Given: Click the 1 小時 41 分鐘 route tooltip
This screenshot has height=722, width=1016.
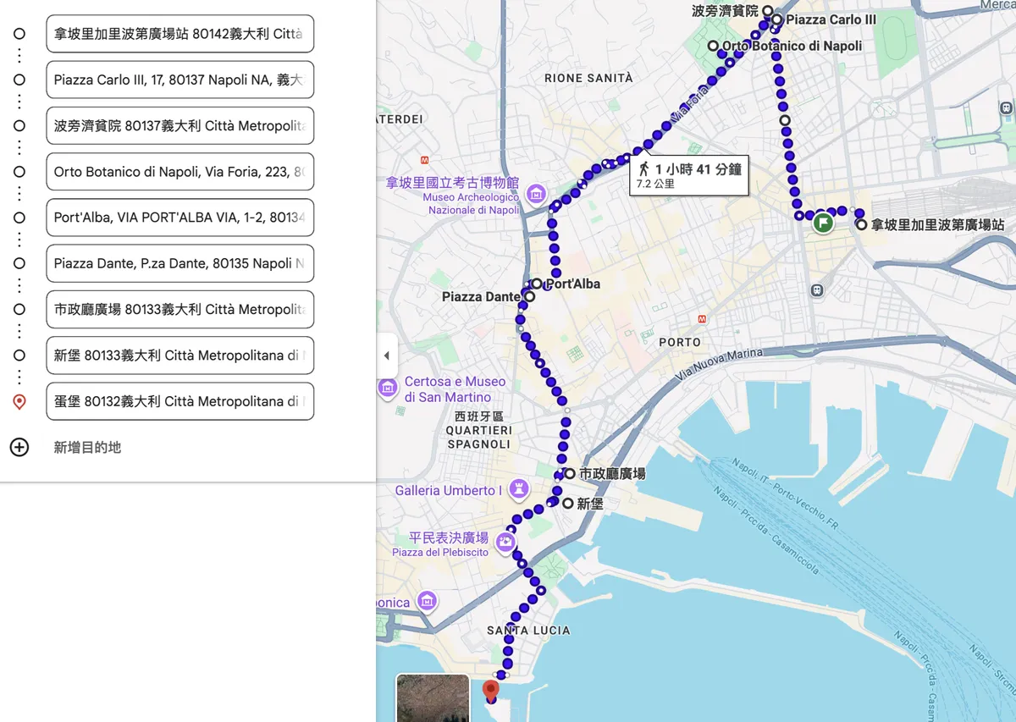Looking at the screenshot, I should pyautogui.click(x=689, y=175).
